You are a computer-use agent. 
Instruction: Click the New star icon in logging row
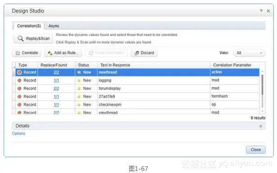tap(79, 80)
